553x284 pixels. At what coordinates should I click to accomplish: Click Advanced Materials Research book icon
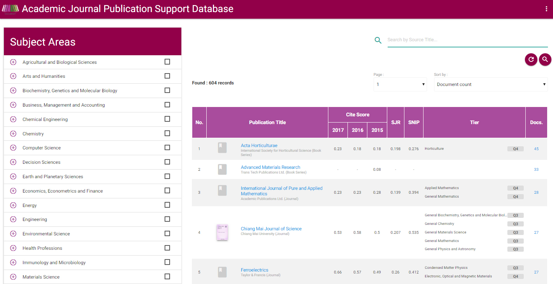(222, 169)
